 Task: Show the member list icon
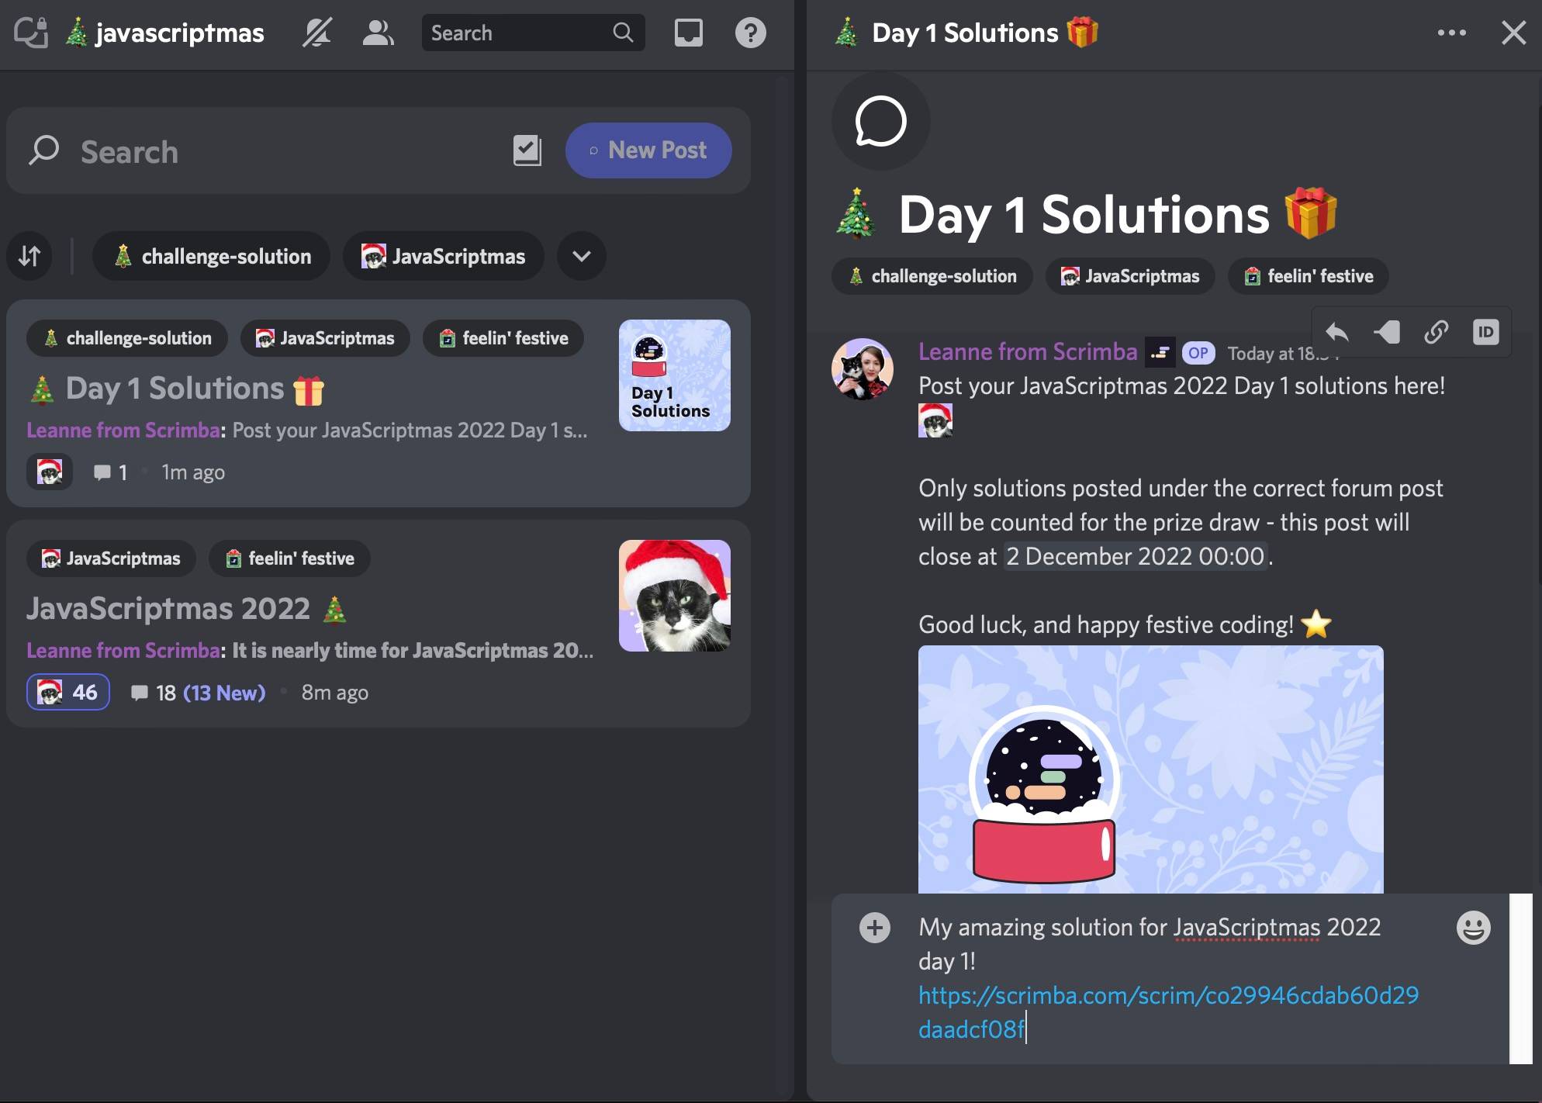tap(378, 33)
